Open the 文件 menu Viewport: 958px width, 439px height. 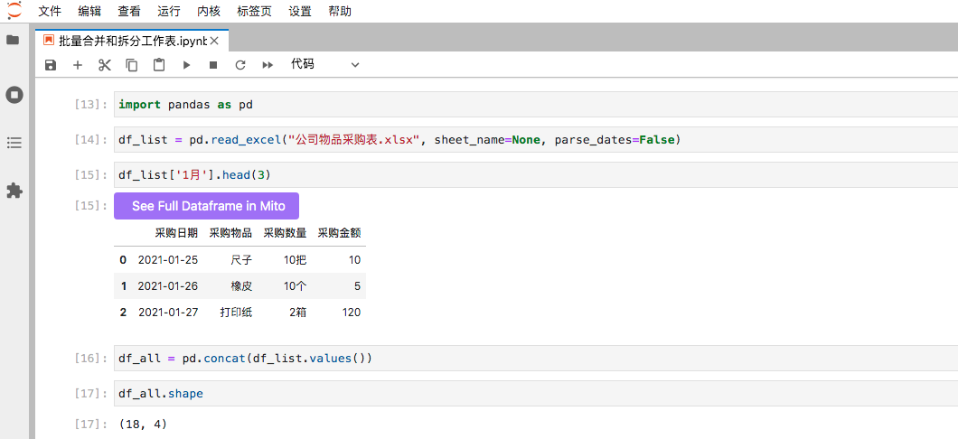pos(50,12)
